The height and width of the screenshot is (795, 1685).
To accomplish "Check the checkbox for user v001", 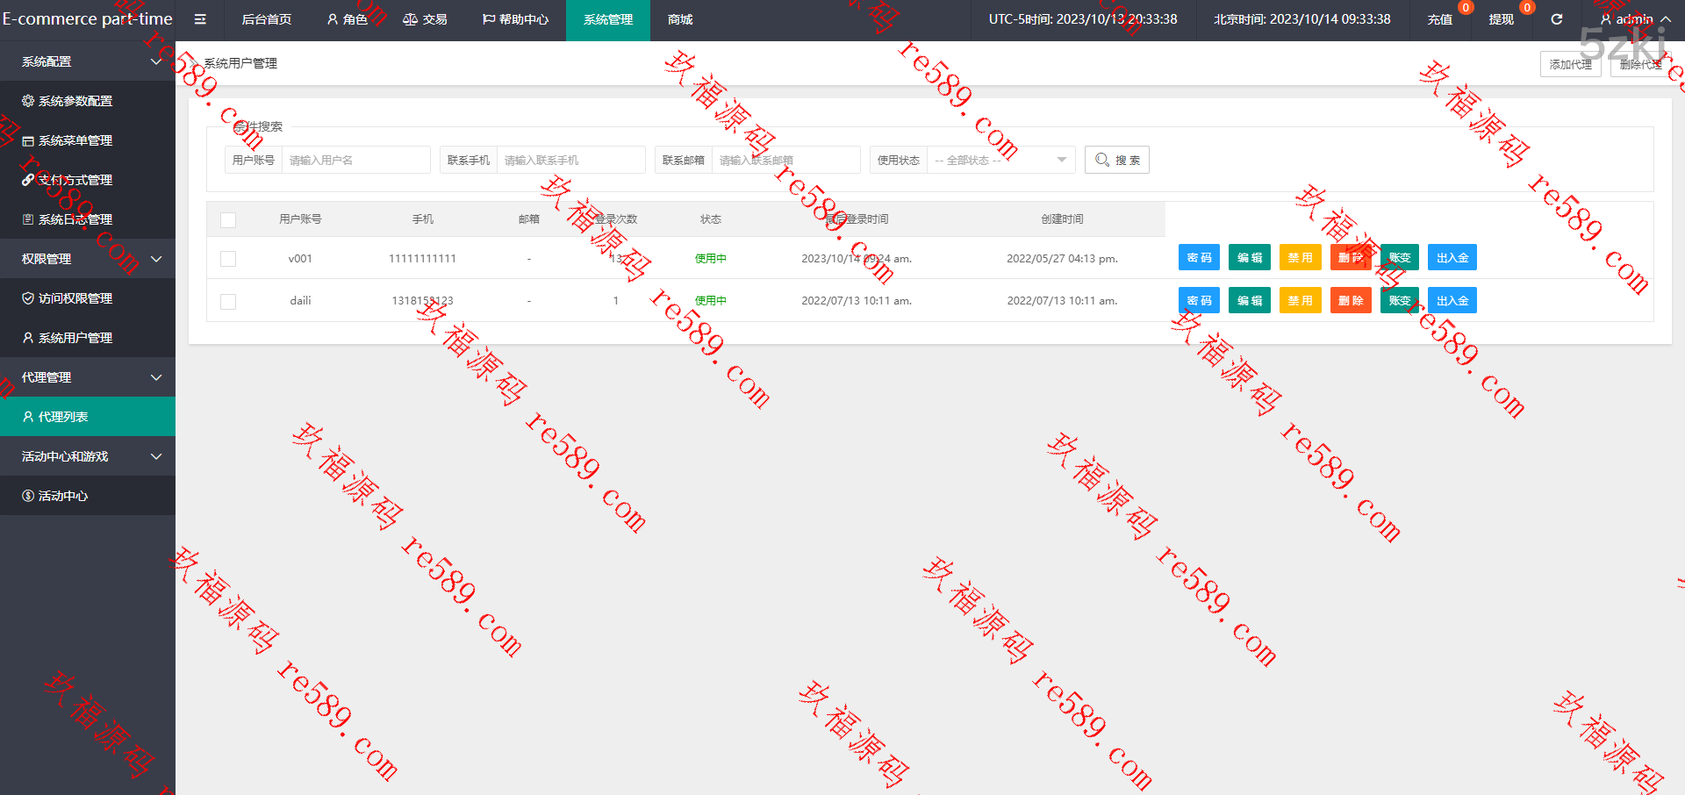I will pos(228,259).
